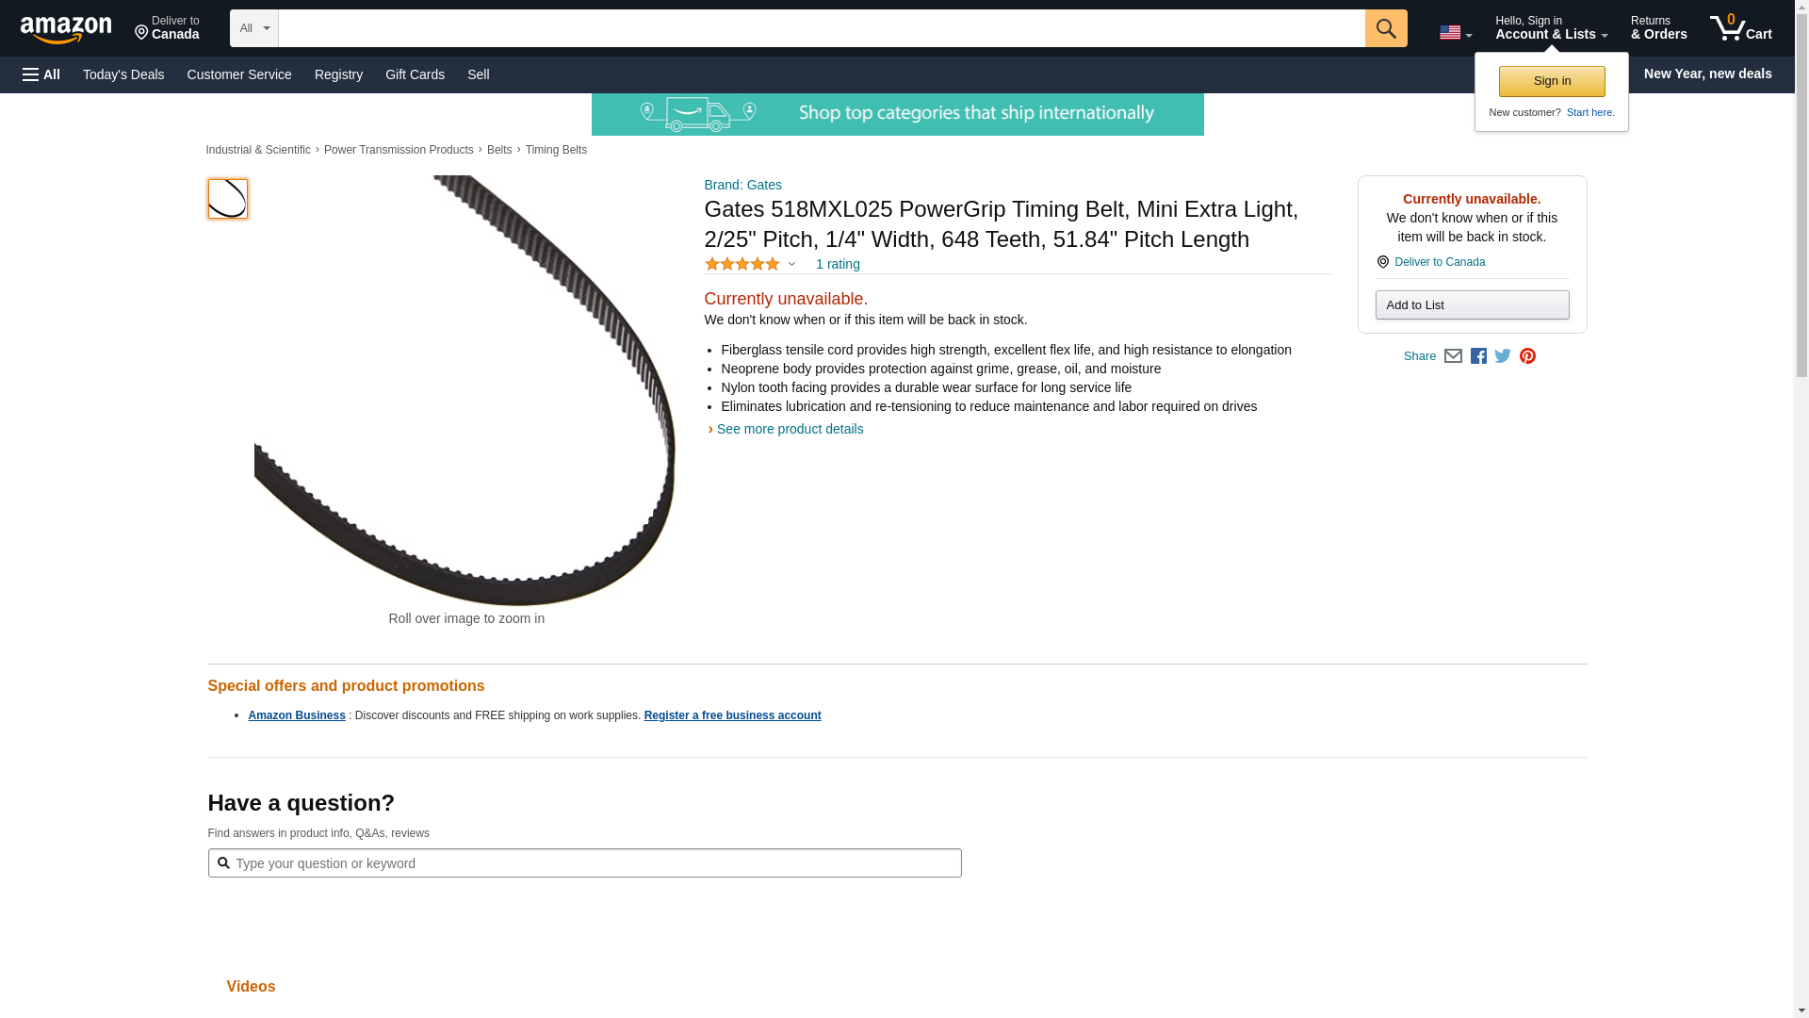
Task: Expand the language flag selector
Action: pyautogui.click(x=1455, y=32)
